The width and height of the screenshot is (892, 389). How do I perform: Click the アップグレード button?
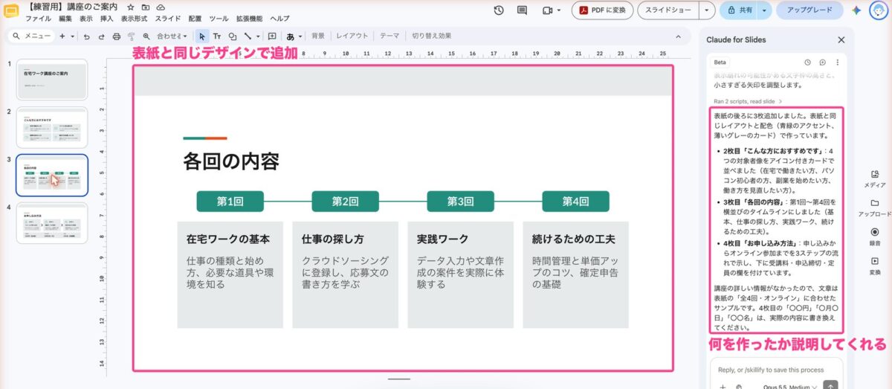(809, 10)
